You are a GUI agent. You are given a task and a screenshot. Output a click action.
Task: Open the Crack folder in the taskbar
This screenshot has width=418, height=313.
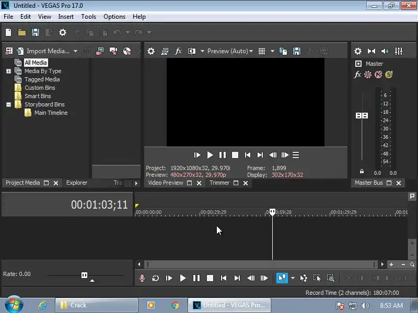pos(97,305)
